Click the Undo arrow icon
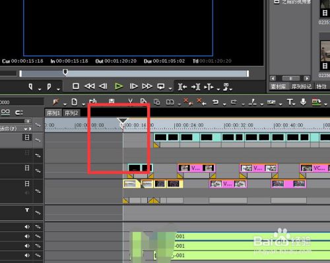 (215, 102)
